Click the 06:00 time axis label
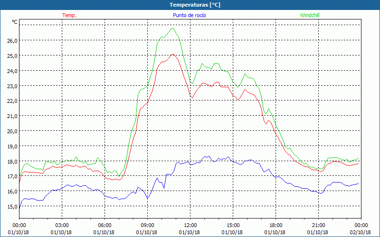This screenshot has height=237, width=380. 104,226
